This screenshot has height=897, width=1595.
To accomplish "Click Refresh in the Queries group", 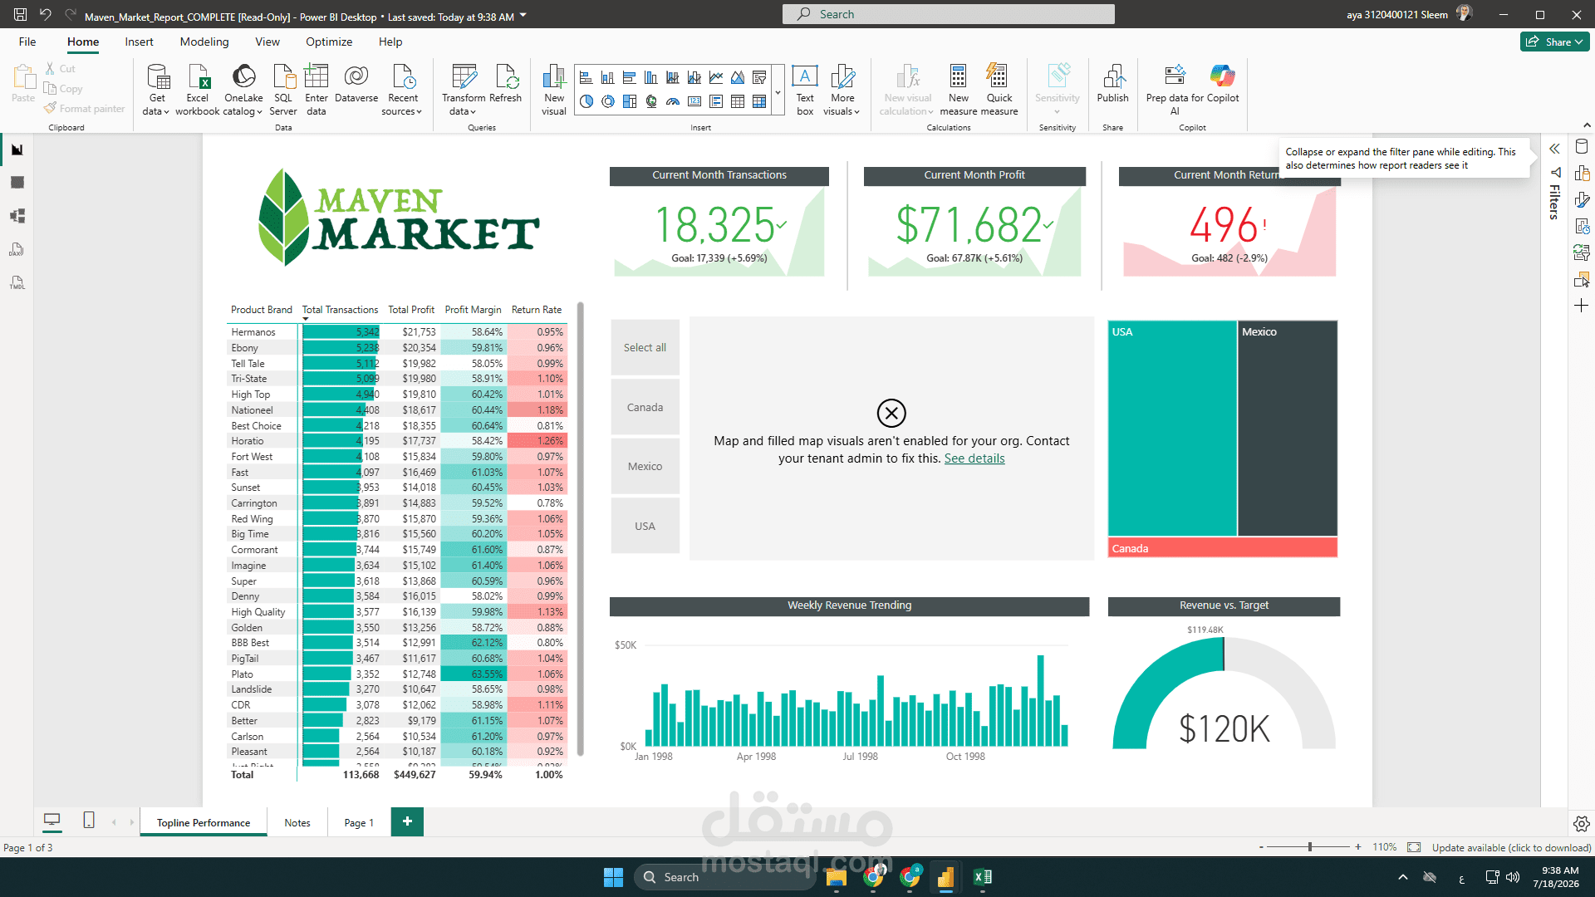I will (x=505, y=84).
